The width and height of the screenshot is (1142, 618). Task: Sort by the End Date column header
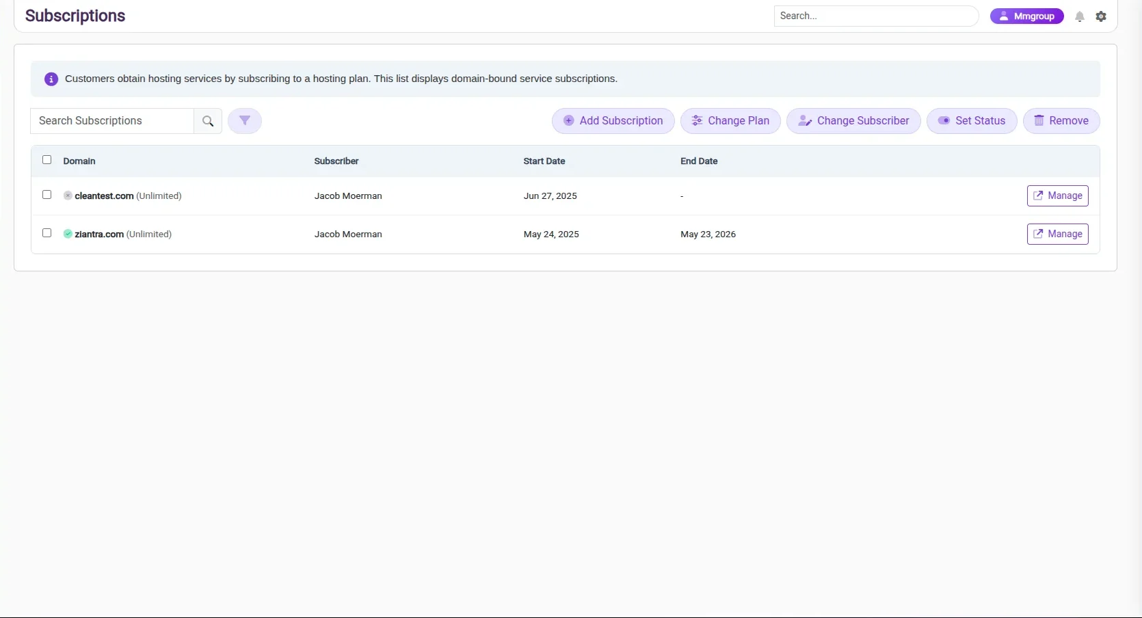[699, 161]
